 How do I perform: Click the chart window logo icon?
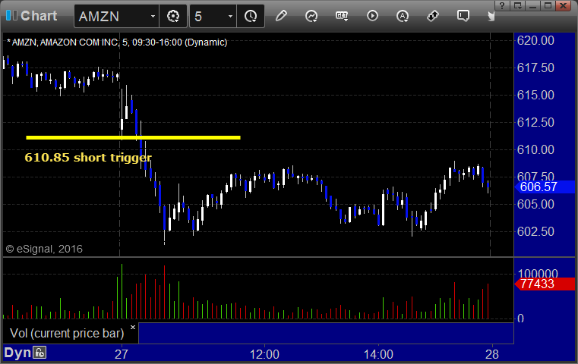click(x=11, y=15)
